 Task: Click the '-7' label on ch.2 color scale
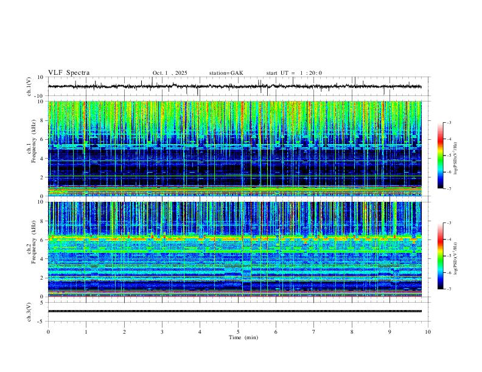[449, 289]
